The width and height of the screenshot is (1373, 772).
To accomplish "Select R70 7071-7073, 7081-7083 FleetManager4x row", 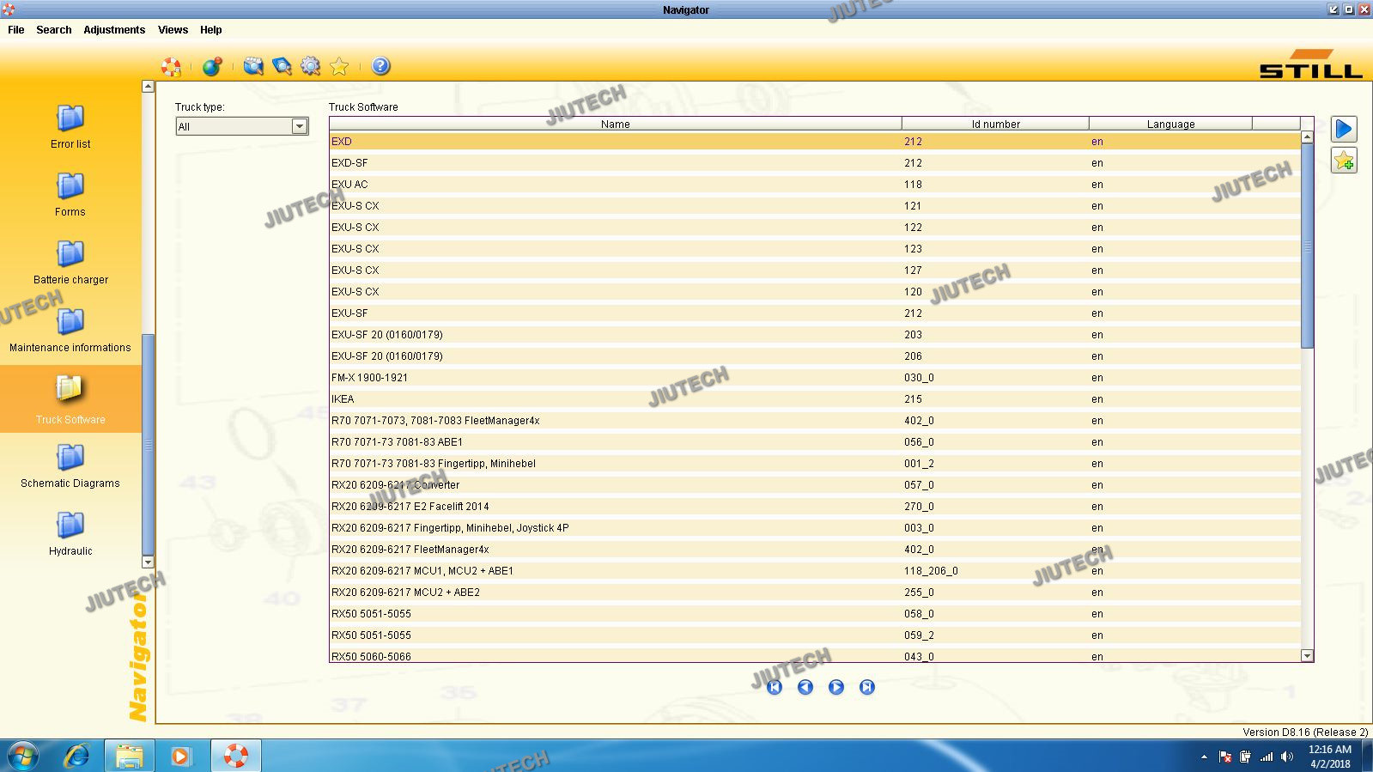I will click(x=815, y=421).
